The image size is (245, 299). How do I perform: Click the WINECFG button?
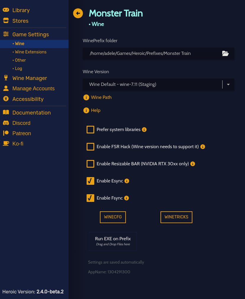coord(113,217)
